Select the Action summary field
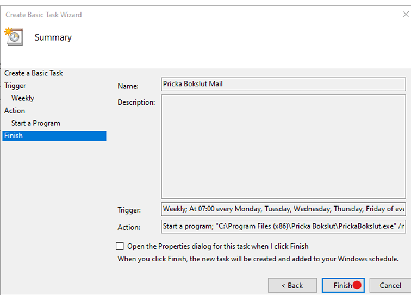This screenshot has height=296, width=411. pos(283,226)
